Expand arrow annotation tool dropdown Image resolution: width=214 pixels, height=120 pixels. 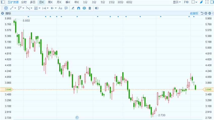[x=56, y=8]
